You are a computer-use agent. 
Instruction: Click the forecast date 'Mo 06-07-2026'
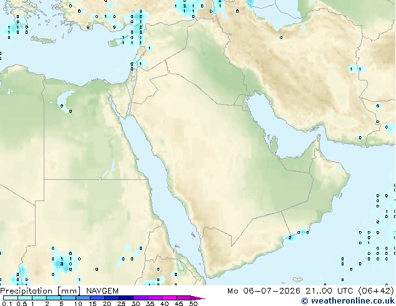tap(264, 291)
